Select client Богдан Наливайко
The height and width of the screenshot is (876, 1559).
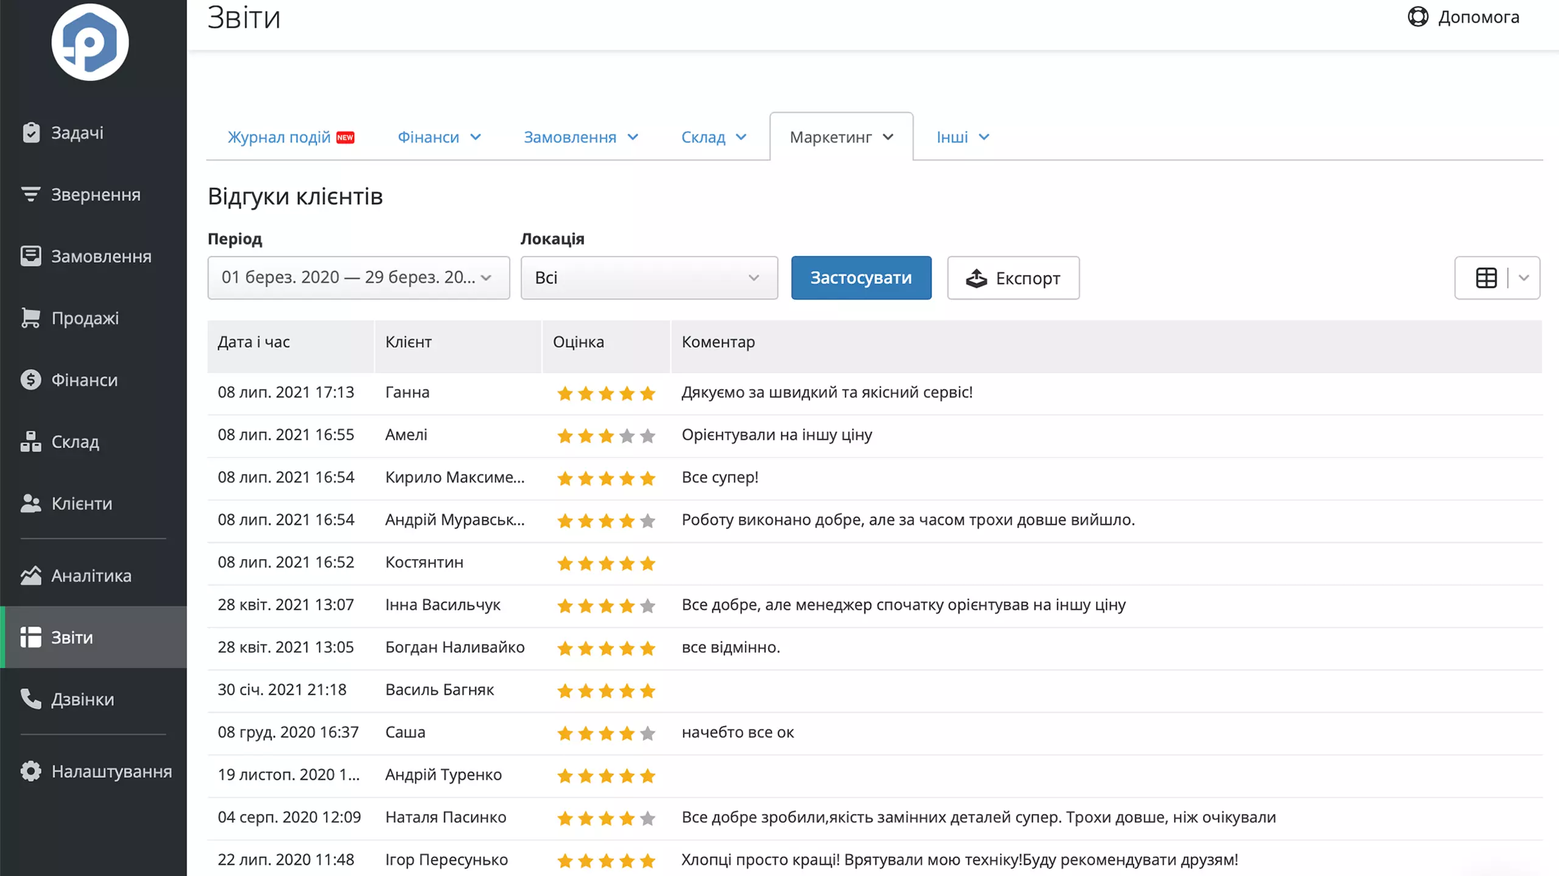[x=455, y=647]
